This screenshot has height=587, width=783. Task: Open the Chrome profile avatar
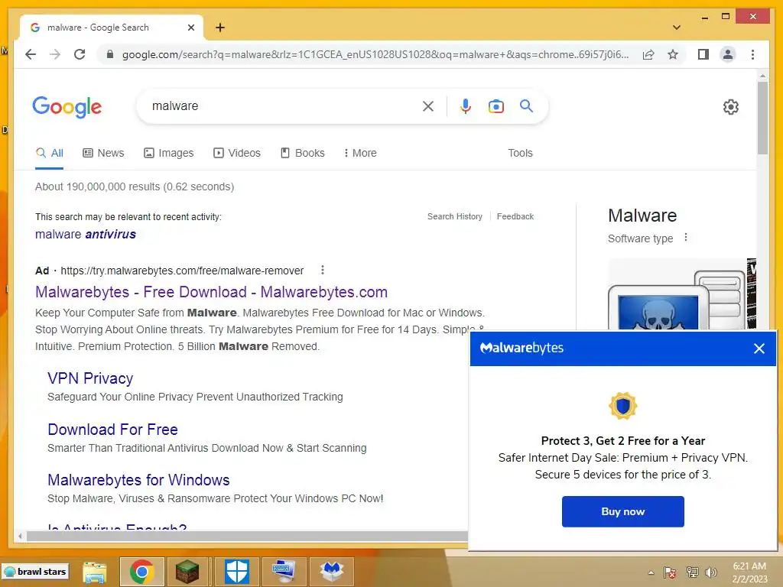click(728, 54)
